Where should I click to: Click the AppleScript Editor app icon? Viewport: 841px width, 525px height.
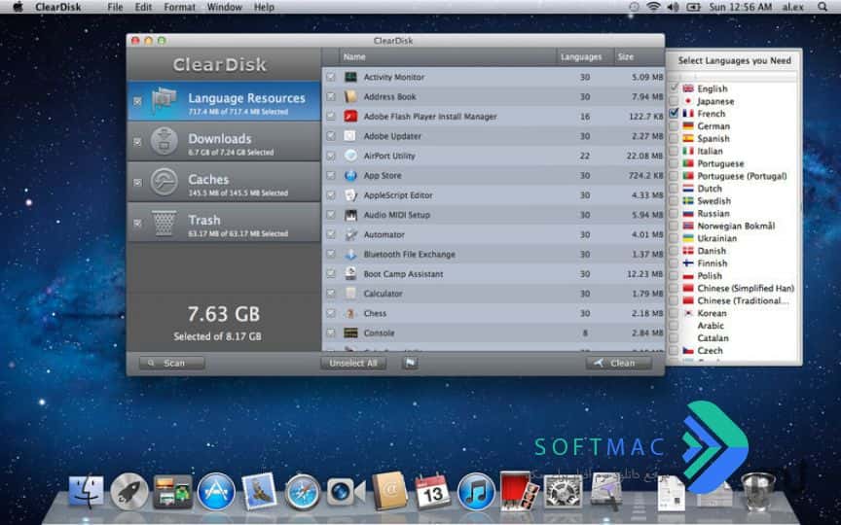click(350, 195)
